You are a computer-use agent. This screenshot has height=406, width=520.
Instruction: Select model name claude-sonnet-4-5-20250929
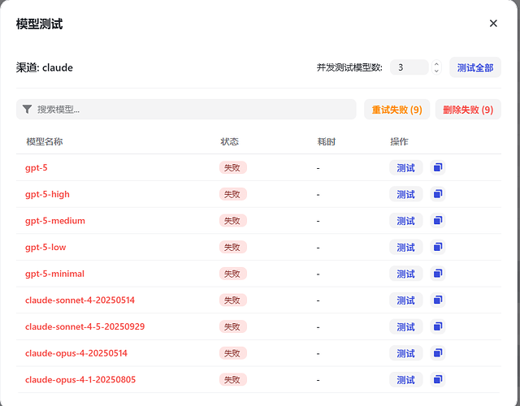coord(84,326)
